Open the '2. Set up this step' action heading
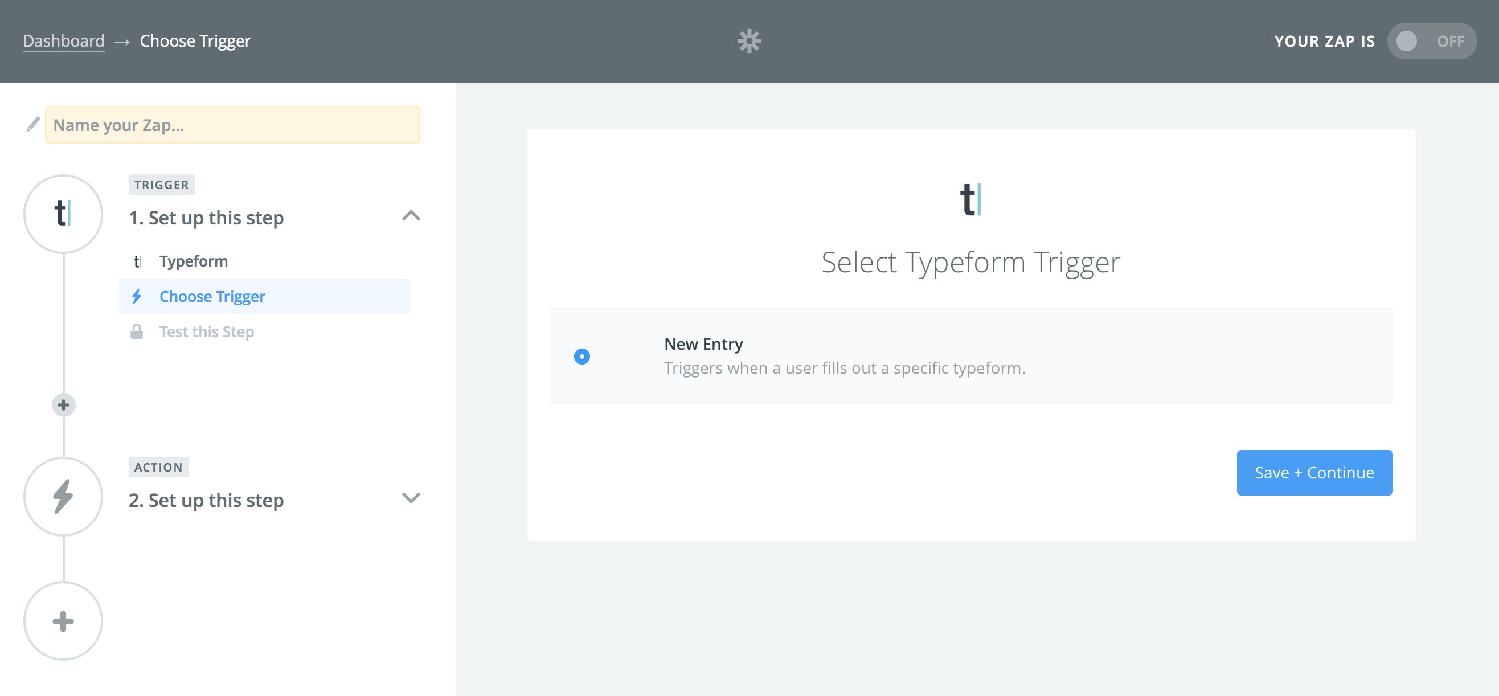This screenshot has width=1499, height=696. click(206, 500)
